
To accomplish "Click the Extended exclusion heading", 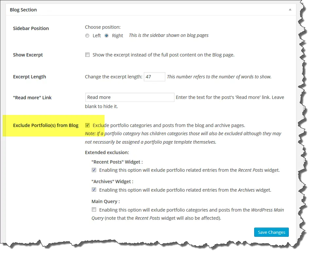I will click(107, 152).
